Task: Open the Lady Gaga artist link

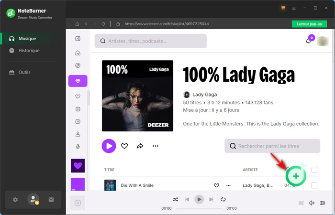Action: tap(204, 95)
